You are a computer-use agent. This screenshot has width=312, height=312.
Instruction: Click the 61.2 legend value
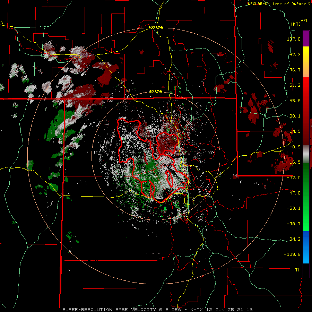click(x=295, y=85)
